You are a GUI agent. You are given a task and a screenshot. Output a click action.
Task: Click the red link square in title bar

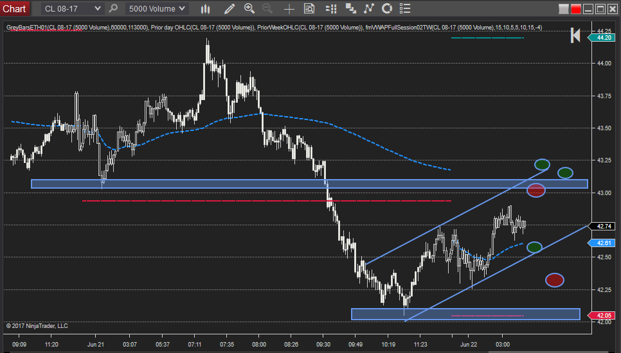(x=576, y=9)
